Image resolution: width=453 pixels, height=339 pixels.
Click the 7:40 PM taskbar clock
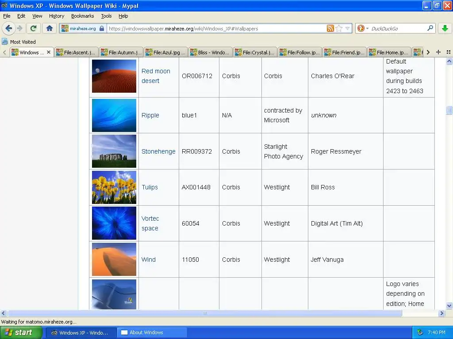437,332
